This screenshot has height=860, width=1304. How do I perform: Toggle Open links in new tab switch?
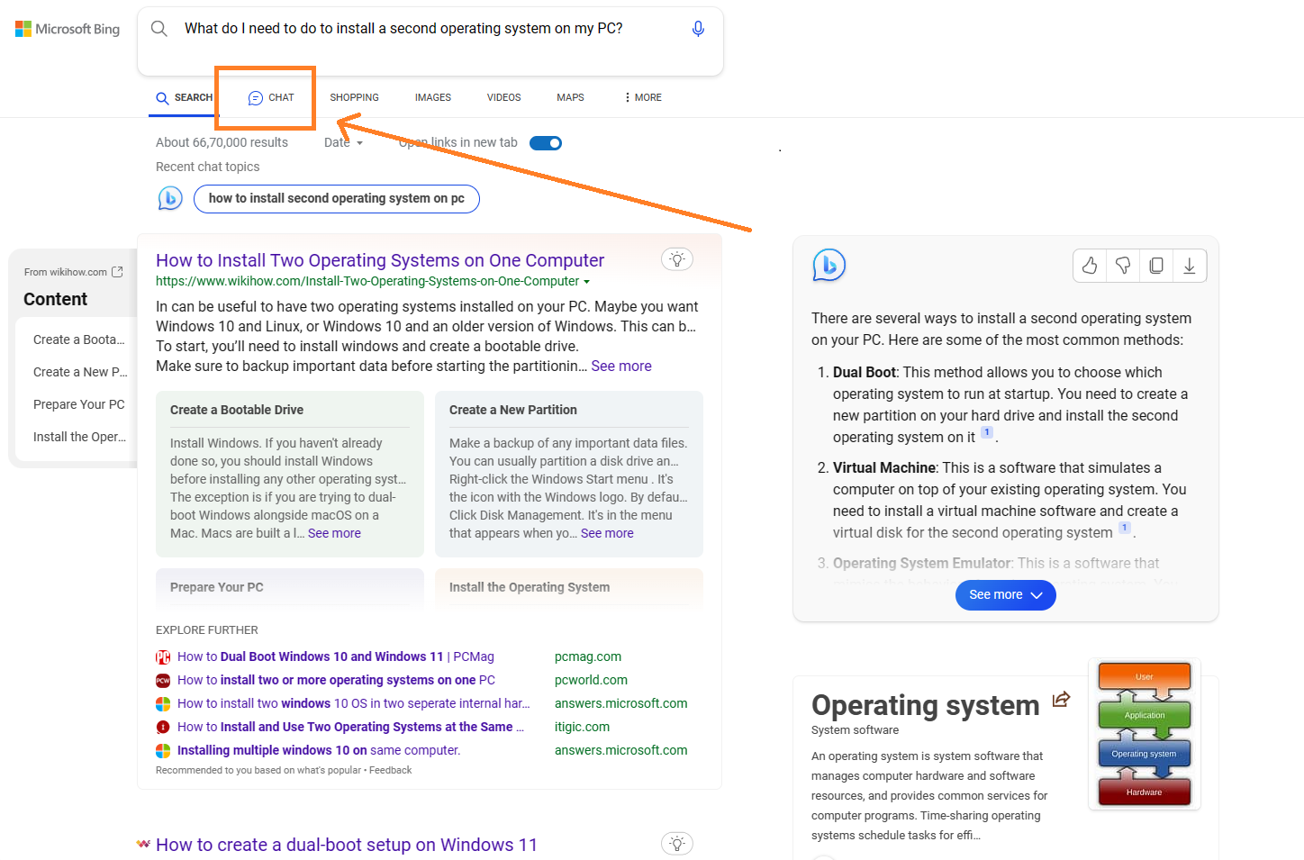pos(546,143)
